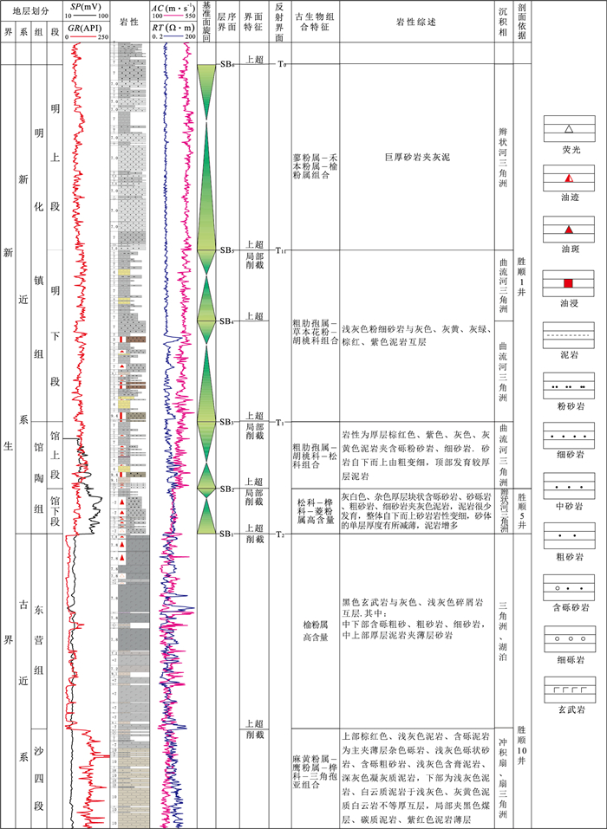This screenshot has height=829, width=607.
Task: Click the 层序界面 column header
Action: tap(227, 22)
